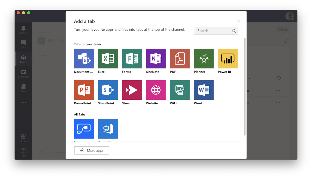Click the More apps button
Image resolution: width=312 pixels, height=179 pixels.
(x=91, y=150)
